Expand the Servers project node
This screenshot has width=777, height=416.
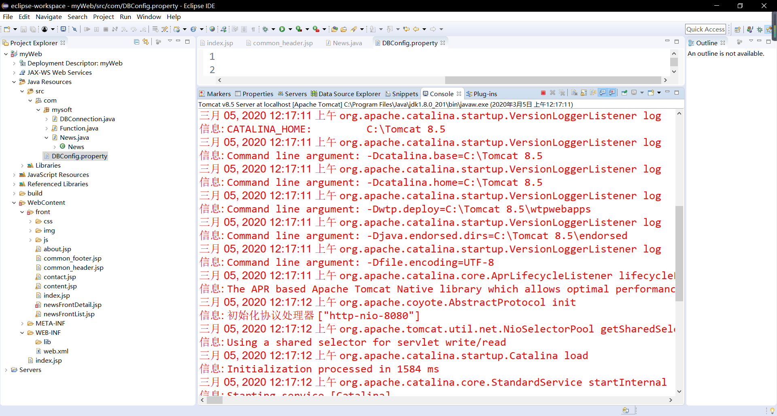tap(6, 370)
